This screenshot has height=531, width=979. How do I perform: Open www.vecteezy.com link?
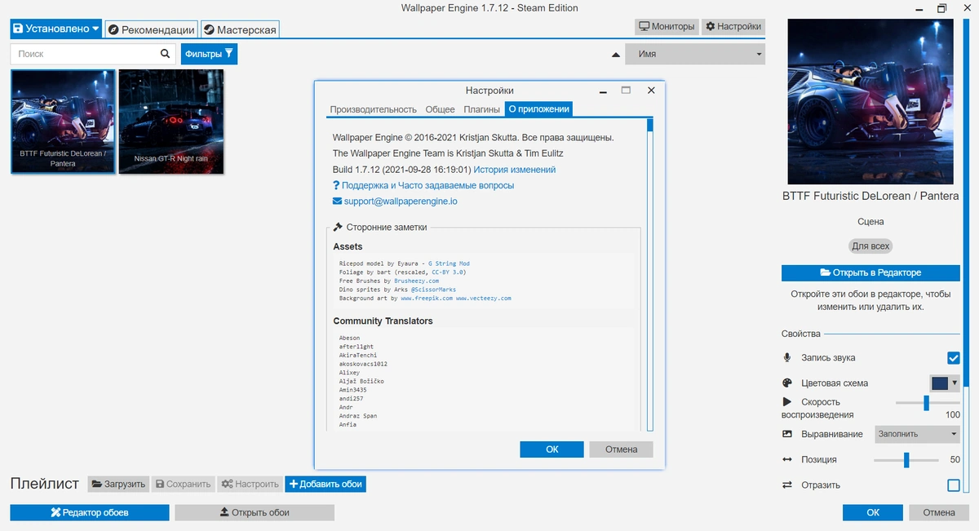(x=484, y=299)
